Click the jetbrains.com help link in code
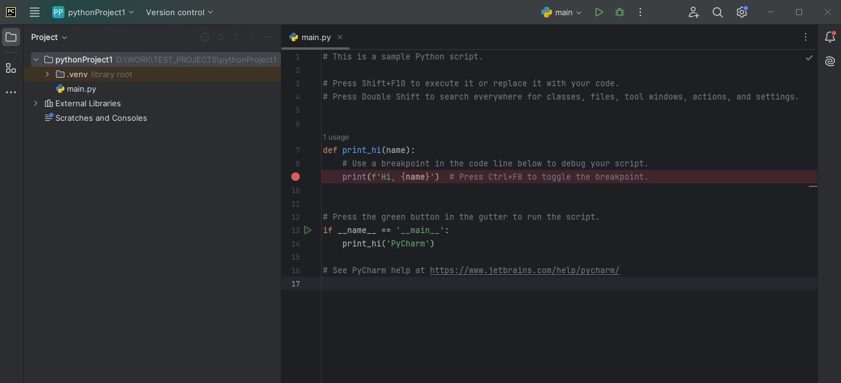This screenshot has width=841, height=383. tap(524, 270)
